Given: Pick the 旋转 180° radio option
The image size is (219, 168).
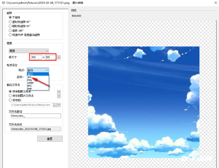Looking at the screenshot, I should (x=10, y=30).
